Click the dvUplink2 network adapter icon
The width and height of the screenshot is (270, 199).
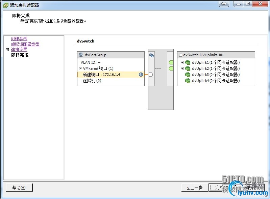[188, 68]
